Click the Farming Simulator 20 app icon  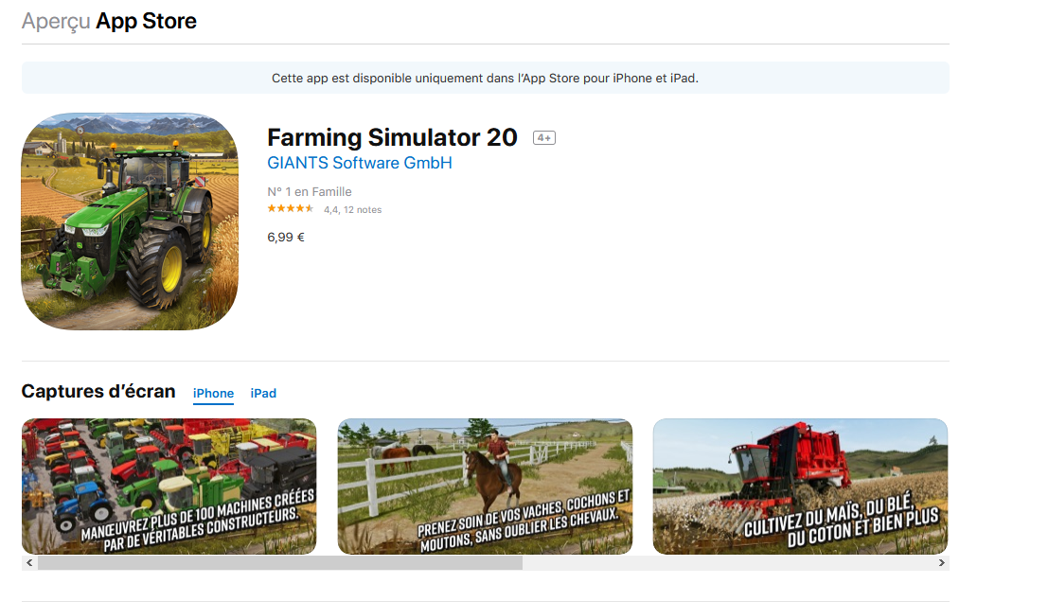pyautogui.click(x=130, y=221)
